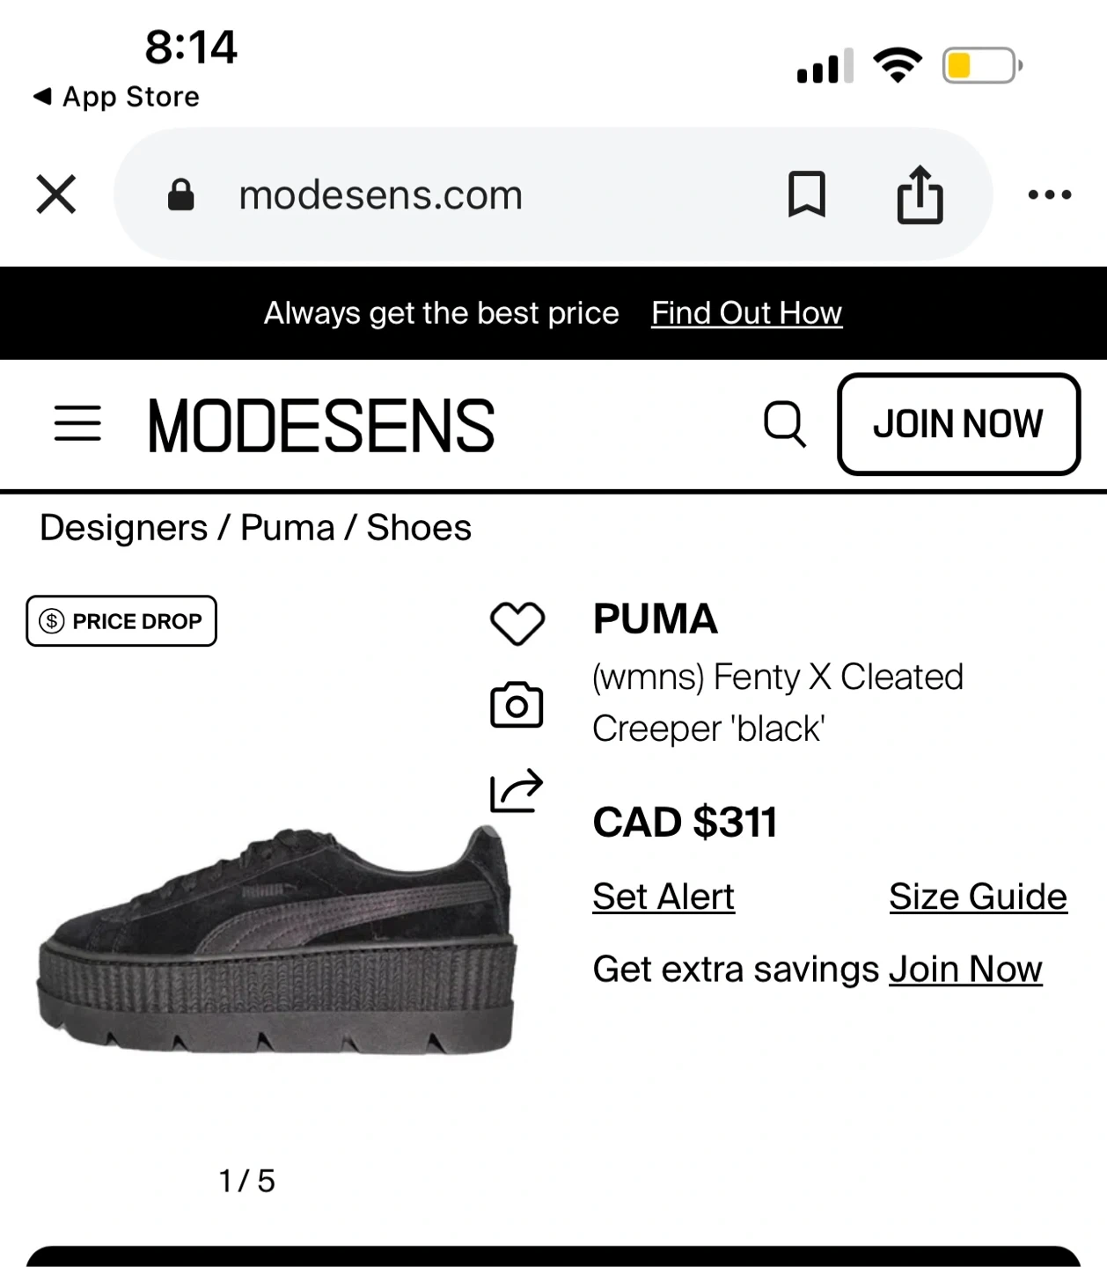Tap the bookmark icon in address bar
Screen dimensions: 1107x1267
pos(806,194)
